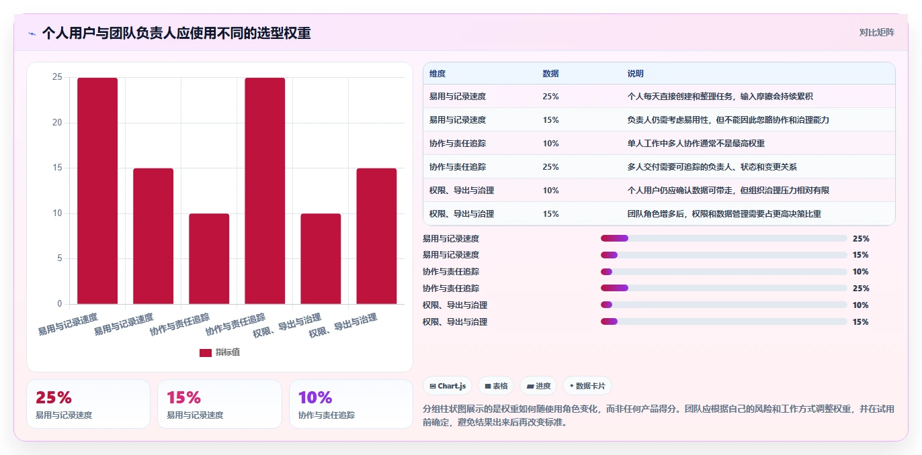Select the 数据卡片 chip
This screenshot has height=455, width=922.
click(x=587, y=386)
